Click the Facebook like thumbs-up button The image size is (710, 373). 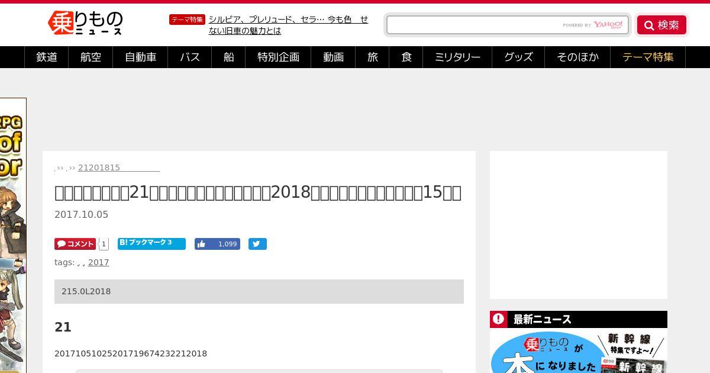point(217,244)
